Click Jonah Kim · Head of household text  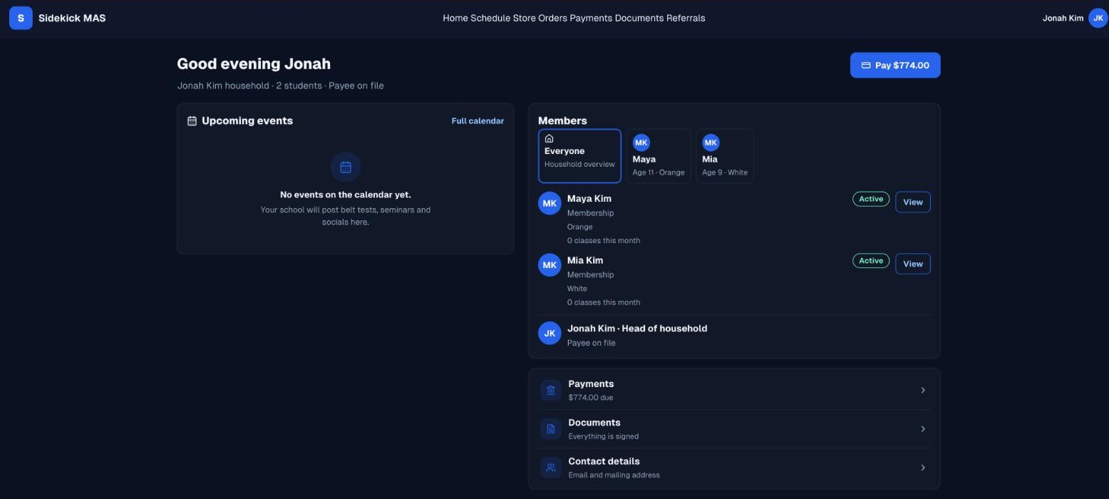click(637, 329)
